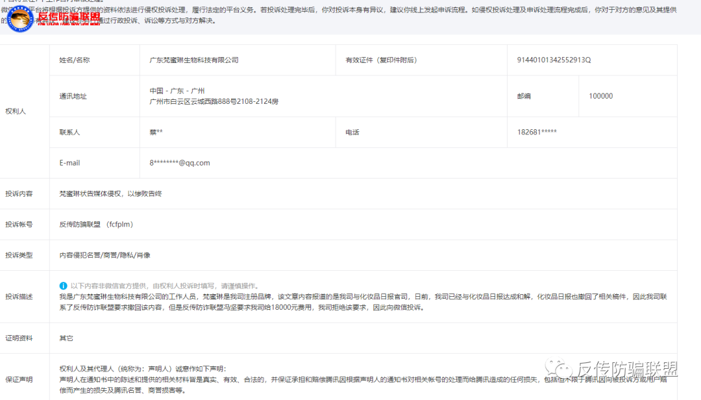Select the 证明资料 value reading 其它
The image size is (701, 400).
(x=66, y=338)
